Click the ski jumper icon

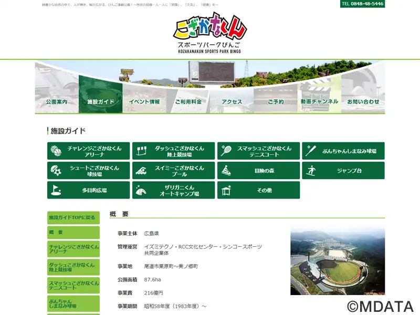311,170
